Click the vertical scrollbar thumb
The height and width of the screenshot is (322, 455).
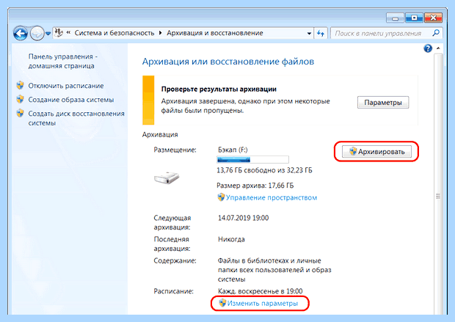(438, 197)
